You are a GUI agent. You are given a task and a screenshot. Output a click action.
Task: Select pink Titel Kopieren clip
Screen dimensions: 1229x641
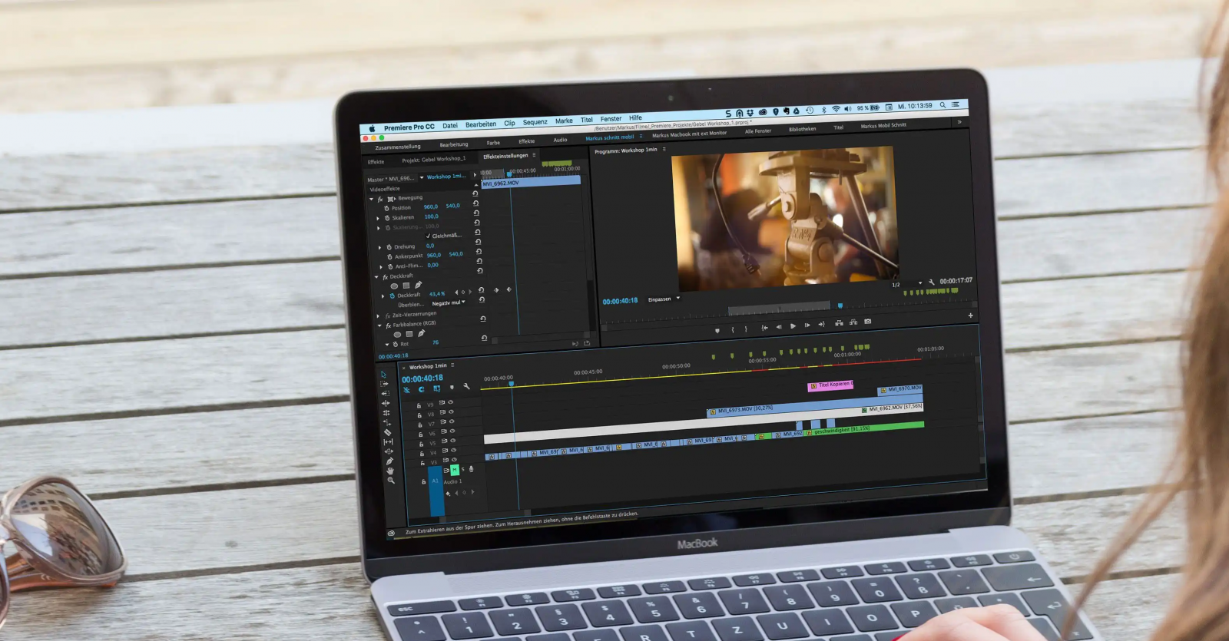click(830, 385)
